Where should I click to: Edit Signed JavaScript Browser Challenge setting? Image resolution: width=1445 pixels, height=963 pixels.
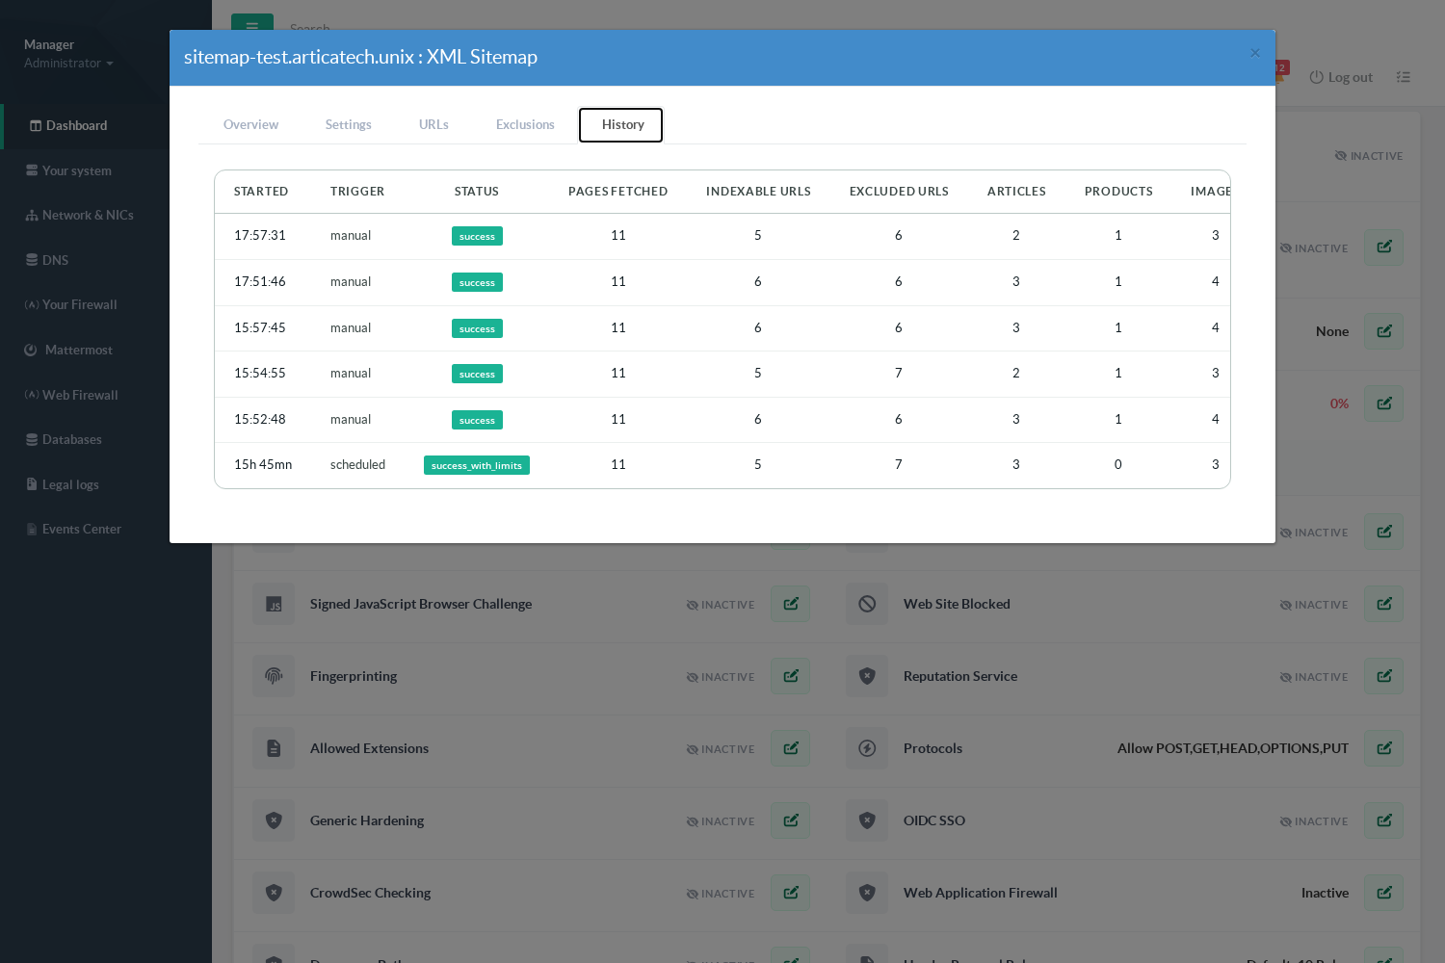pyautogui.click(x=791, y=604)
